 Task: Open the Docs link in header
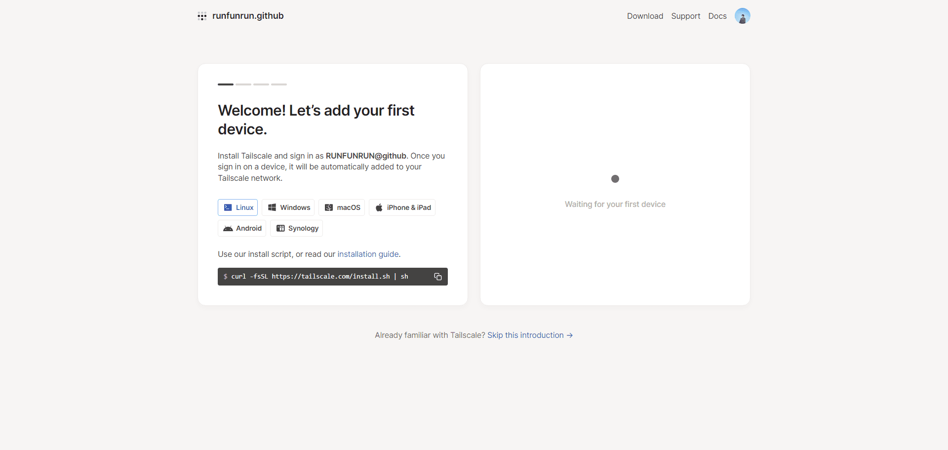pos(717,16)
